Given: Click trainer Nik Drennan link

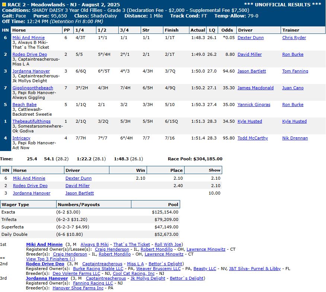Looking at the screenshot, I should coord(295,138).
